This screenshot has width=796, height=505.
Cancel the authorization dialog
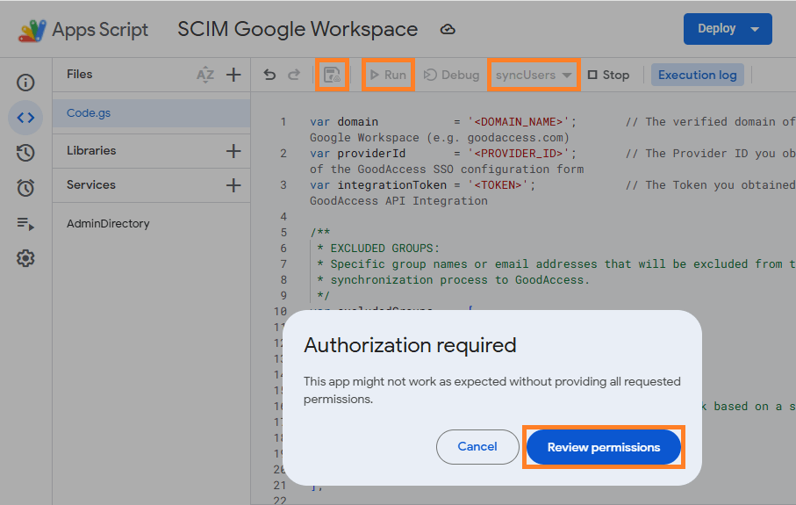point(477,446)
